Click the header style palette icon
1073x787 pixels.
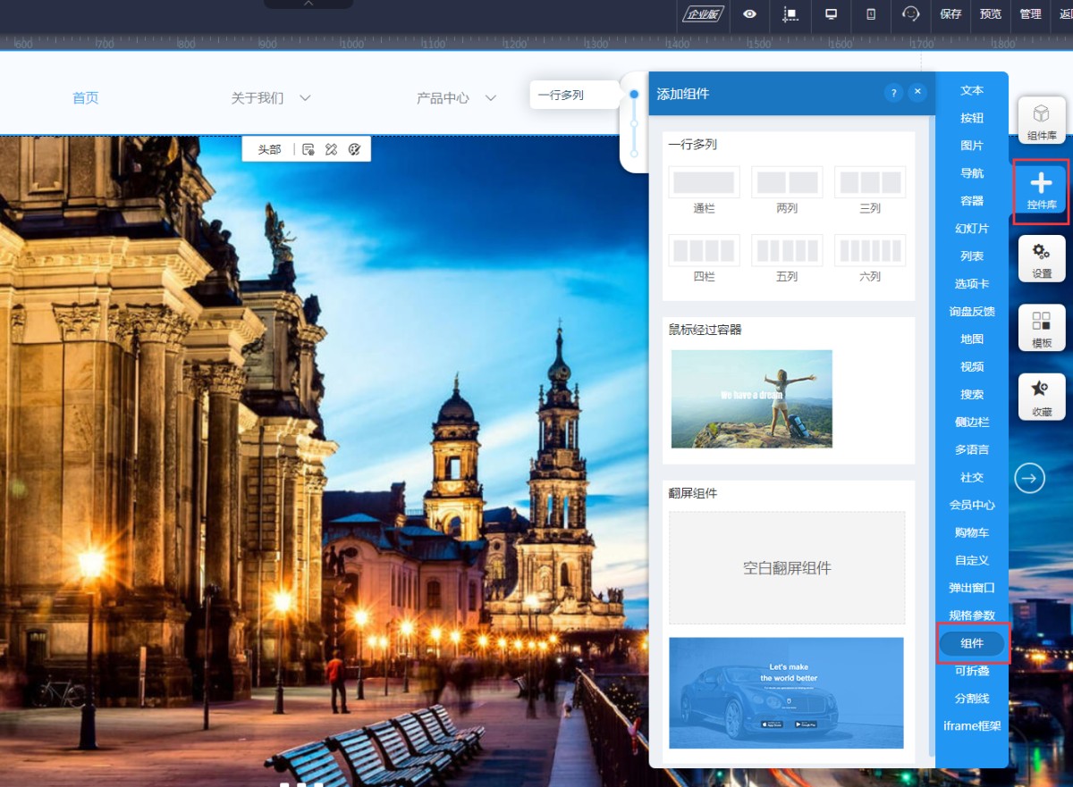(354, 149)
